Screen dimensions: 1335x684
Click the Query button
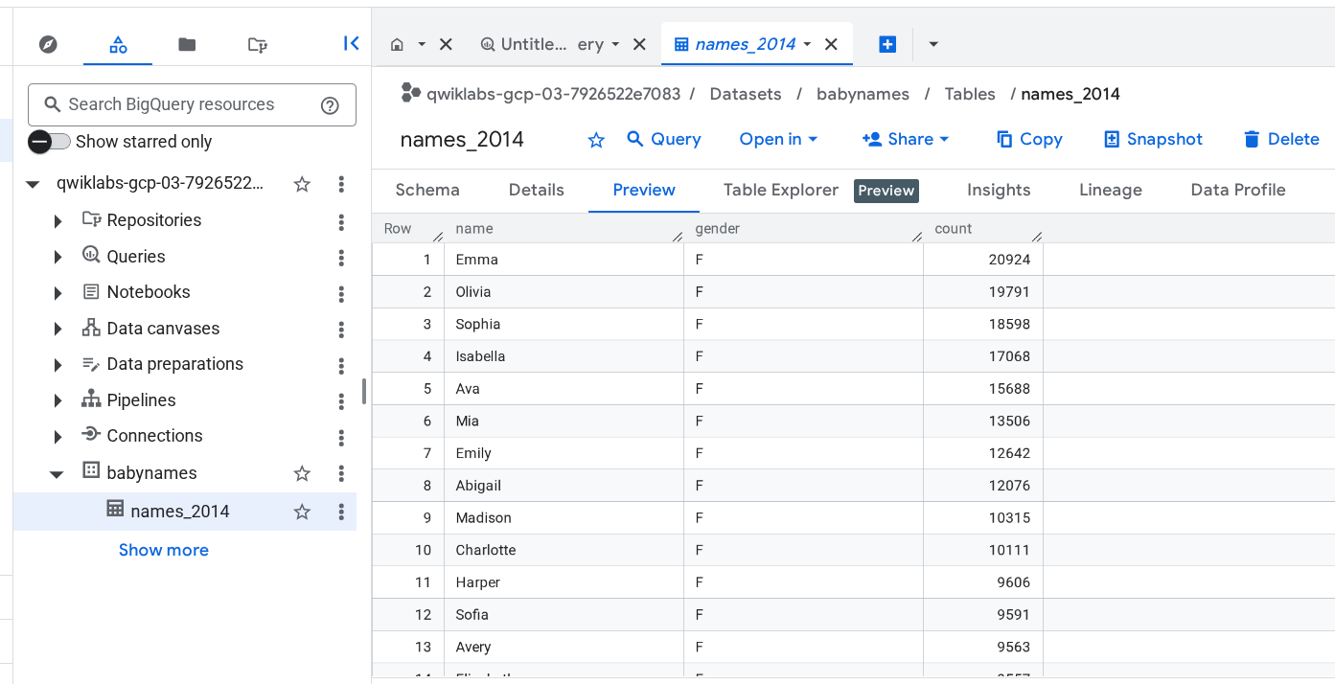(x=664, y=139)
